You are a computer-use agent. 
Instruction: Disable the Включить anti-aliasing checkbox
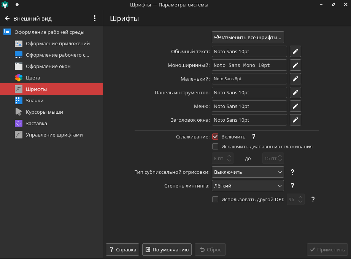(215, 137)
